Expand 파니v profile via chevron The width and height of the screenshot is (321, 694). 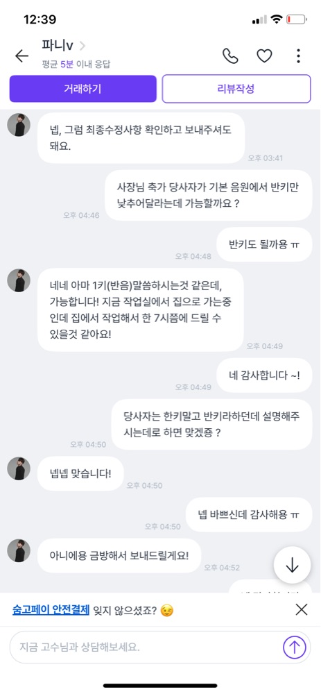click(x=83, y=45)
